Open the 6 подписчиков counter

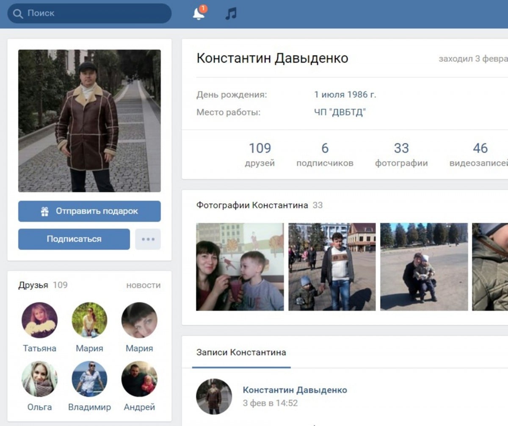(325, 155)
